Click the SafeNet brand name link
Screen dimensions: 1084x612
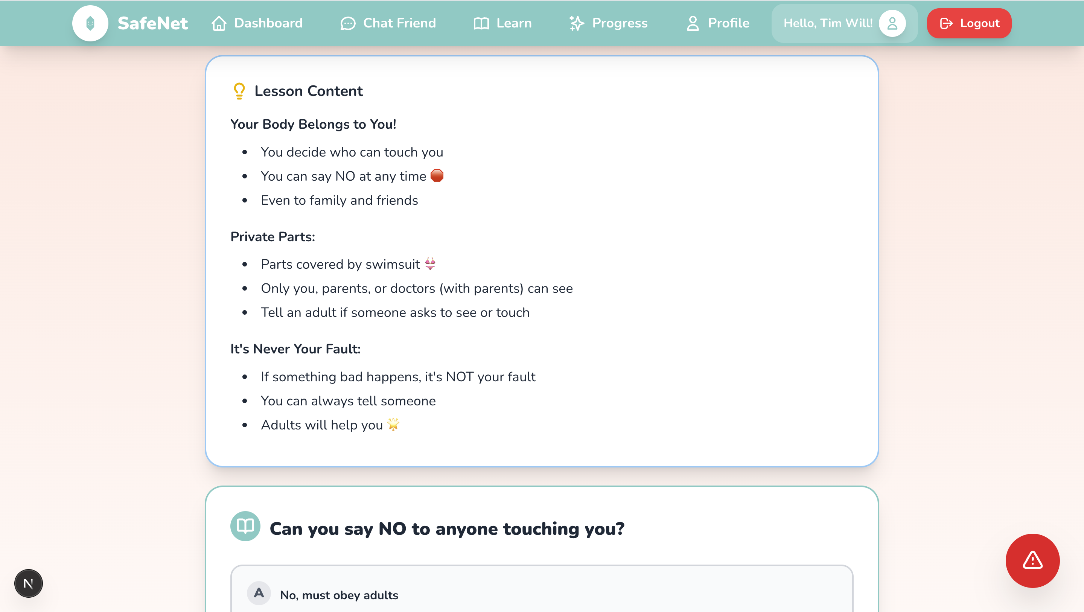click(x=152, y=23)
